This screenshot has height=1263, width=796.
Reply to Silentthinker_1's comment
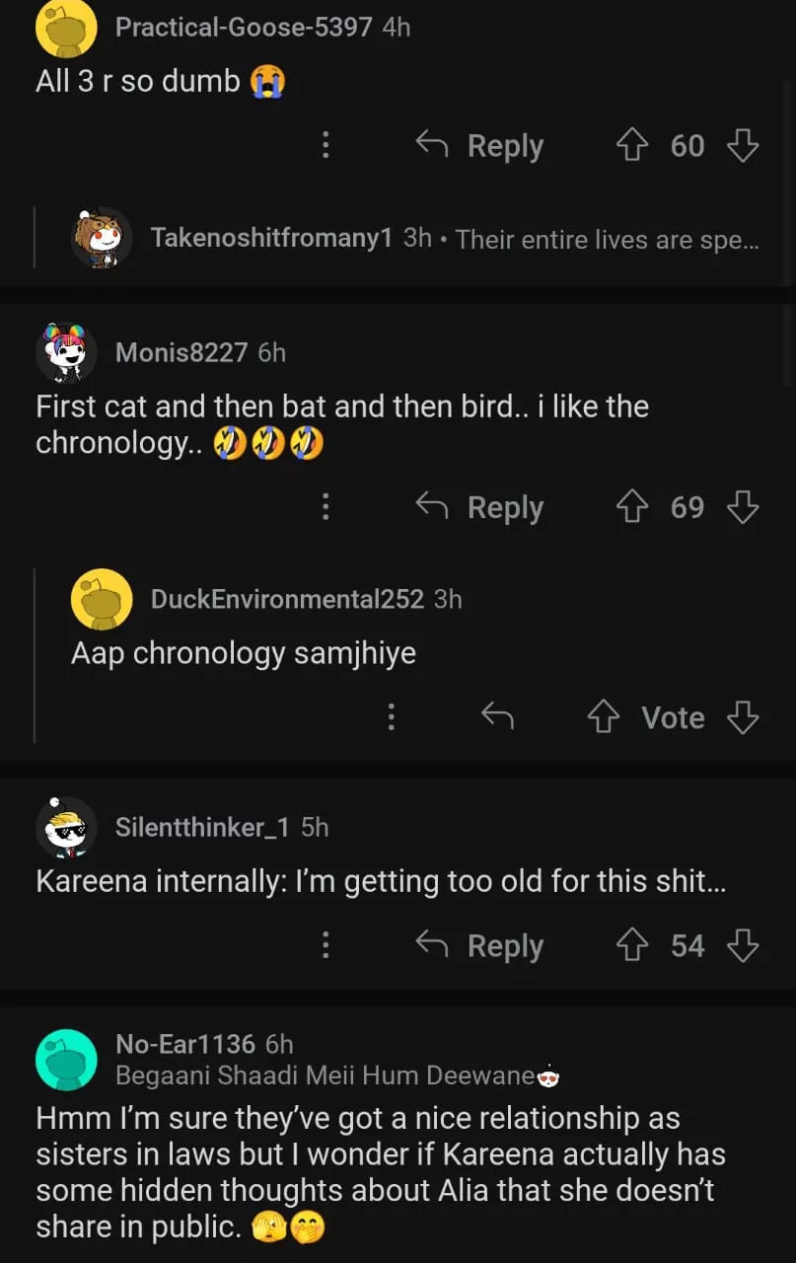[480, 946]
